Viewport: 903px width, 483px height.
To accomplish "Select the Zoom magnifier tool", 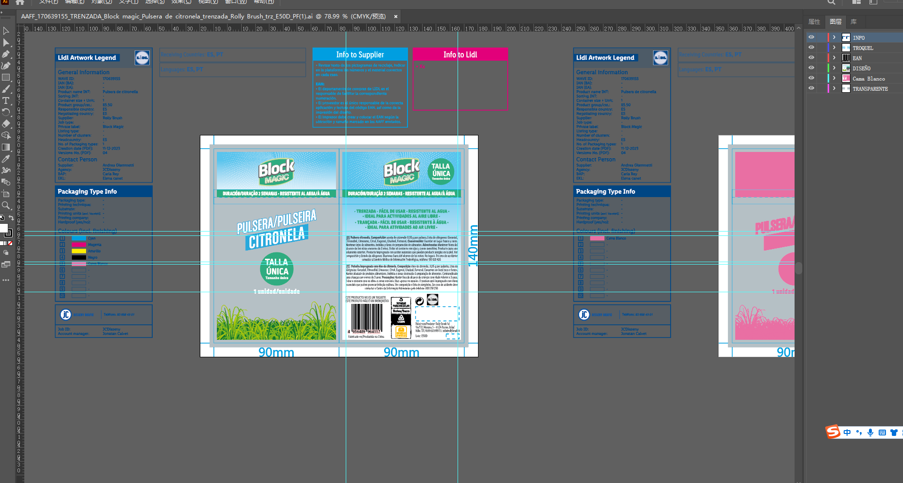I will click(6, 205).
